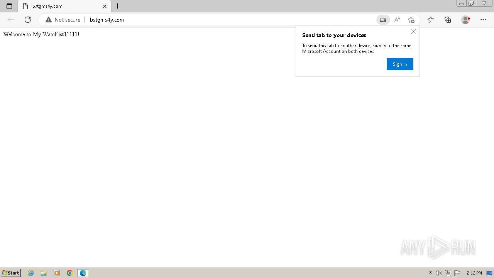
Task: Launch Internet Explorer from taskbar
Action: point(31,273)
